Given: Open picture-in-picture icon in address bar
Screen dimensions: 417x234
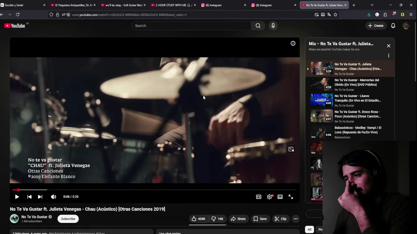Looking at the screenshot, I should point(317,15).
